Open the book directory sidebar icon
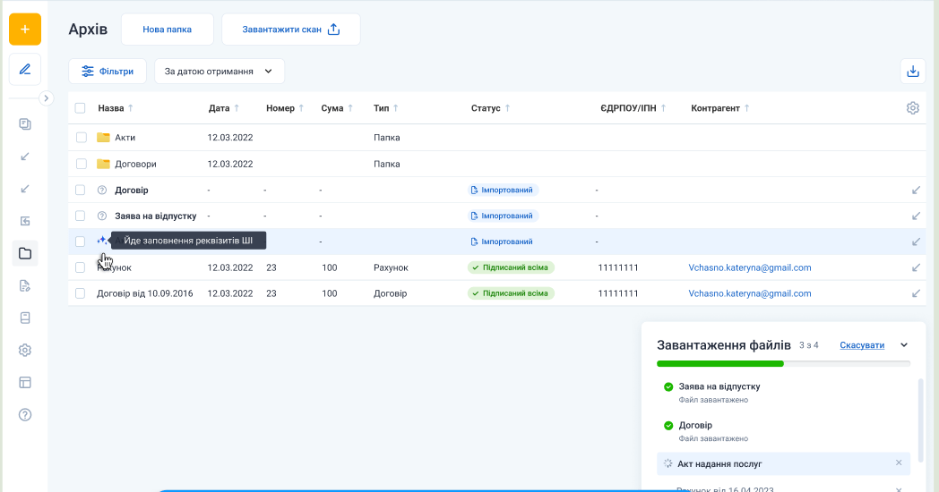939x492 pixels. (25, 318)
